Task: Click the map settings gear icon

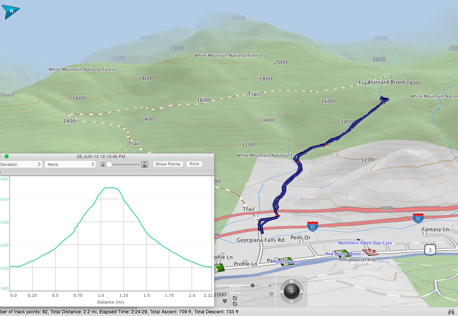Action: click(x=271, y=294)
